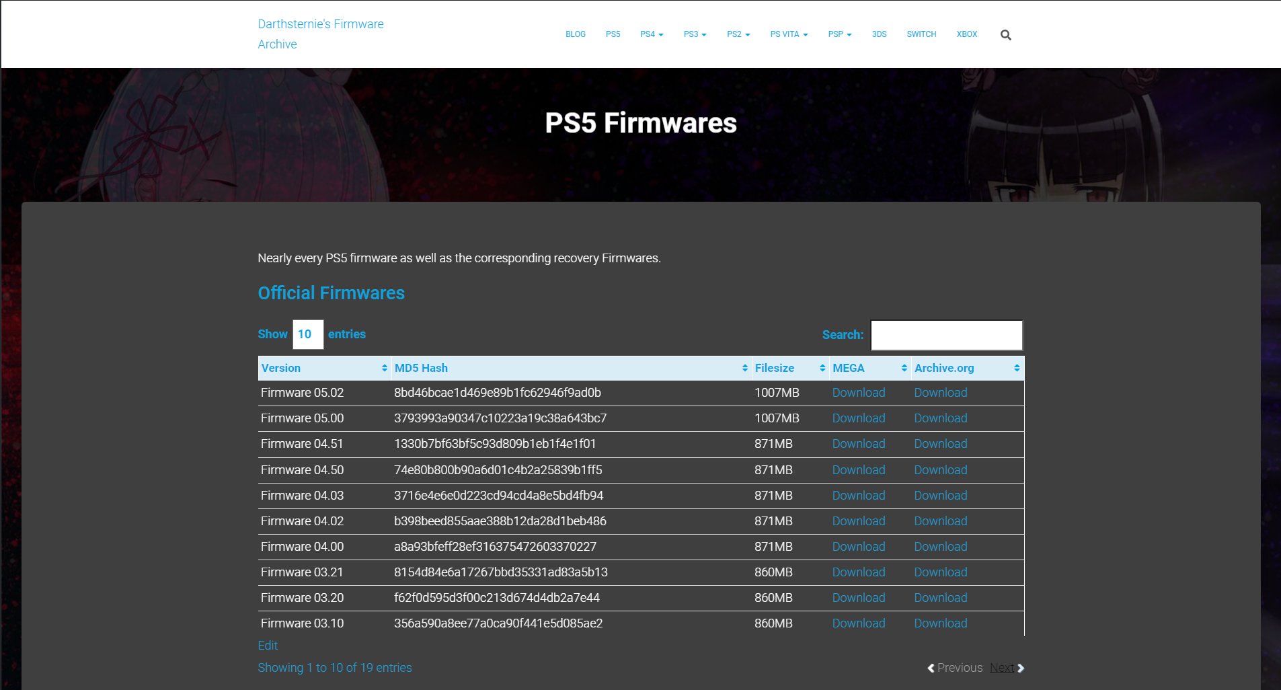This screenshot has width=1281, height=690.
Task: Download Firmware 04.00 from MEGA
Action: [859, 547]
